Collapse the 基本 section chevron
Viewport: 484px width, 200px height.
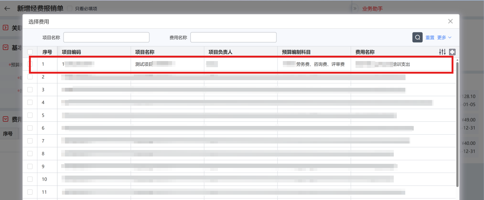coord(5,47)
